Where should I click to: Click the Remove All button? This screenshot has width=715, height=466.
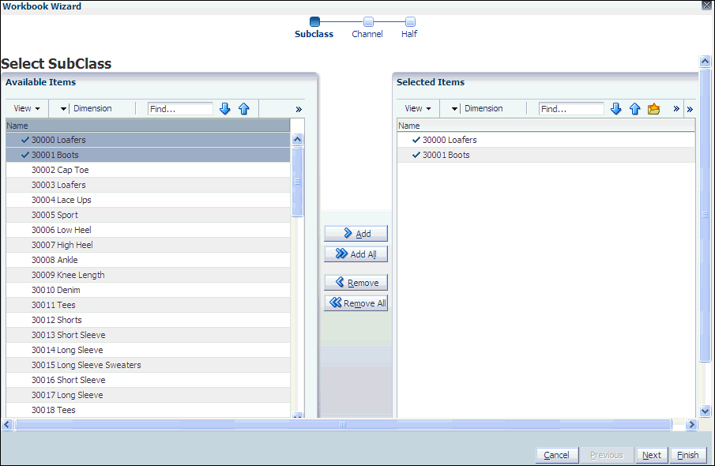tap(356, 303)
